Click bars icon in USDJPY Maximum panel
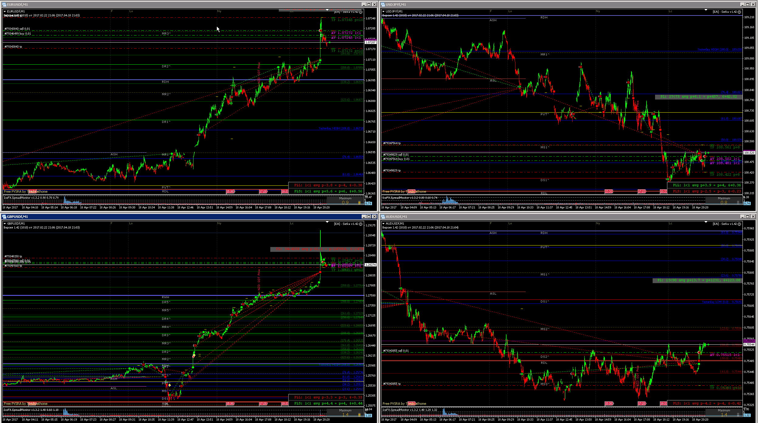Viewport: 758px width, 423px height. click(x=738, y=202)
